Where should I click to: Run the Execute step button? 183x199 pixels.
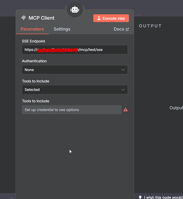click(x=111, y=18)
